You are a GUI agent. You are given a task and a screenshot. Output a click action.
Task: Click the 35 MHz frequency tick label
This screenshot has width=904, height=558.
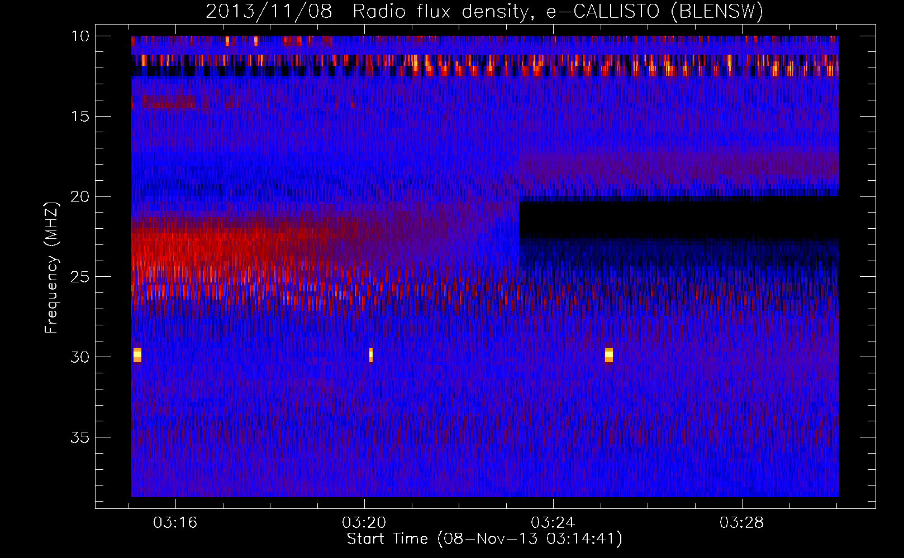[80, 437]
